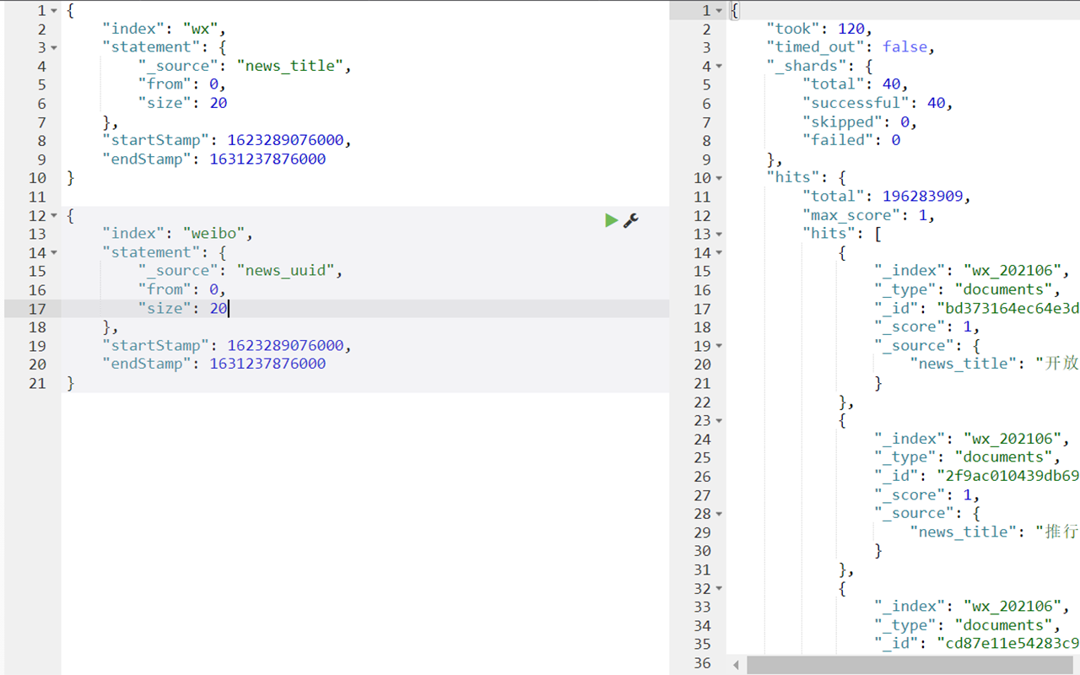Click the left scroll arrow in the response pane
Screen dimensions: 1080x675
[x=737, y=665]
